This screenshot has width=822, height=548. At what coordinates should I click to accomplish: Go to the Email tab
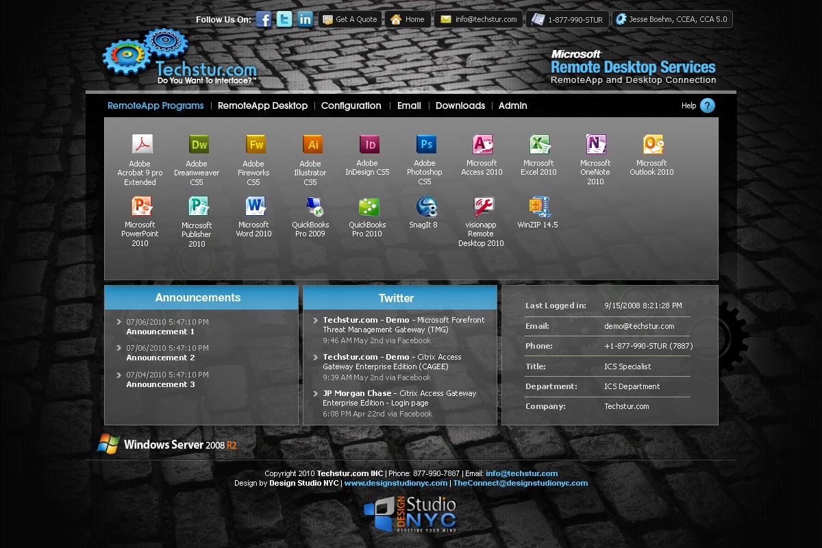409,105
